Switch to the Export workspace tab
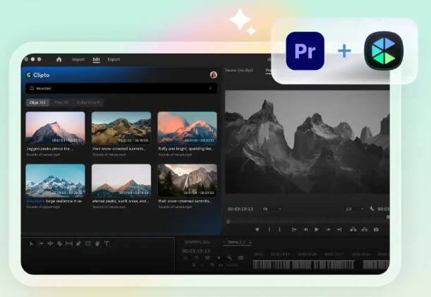431x297 pixels. [114, 59]
